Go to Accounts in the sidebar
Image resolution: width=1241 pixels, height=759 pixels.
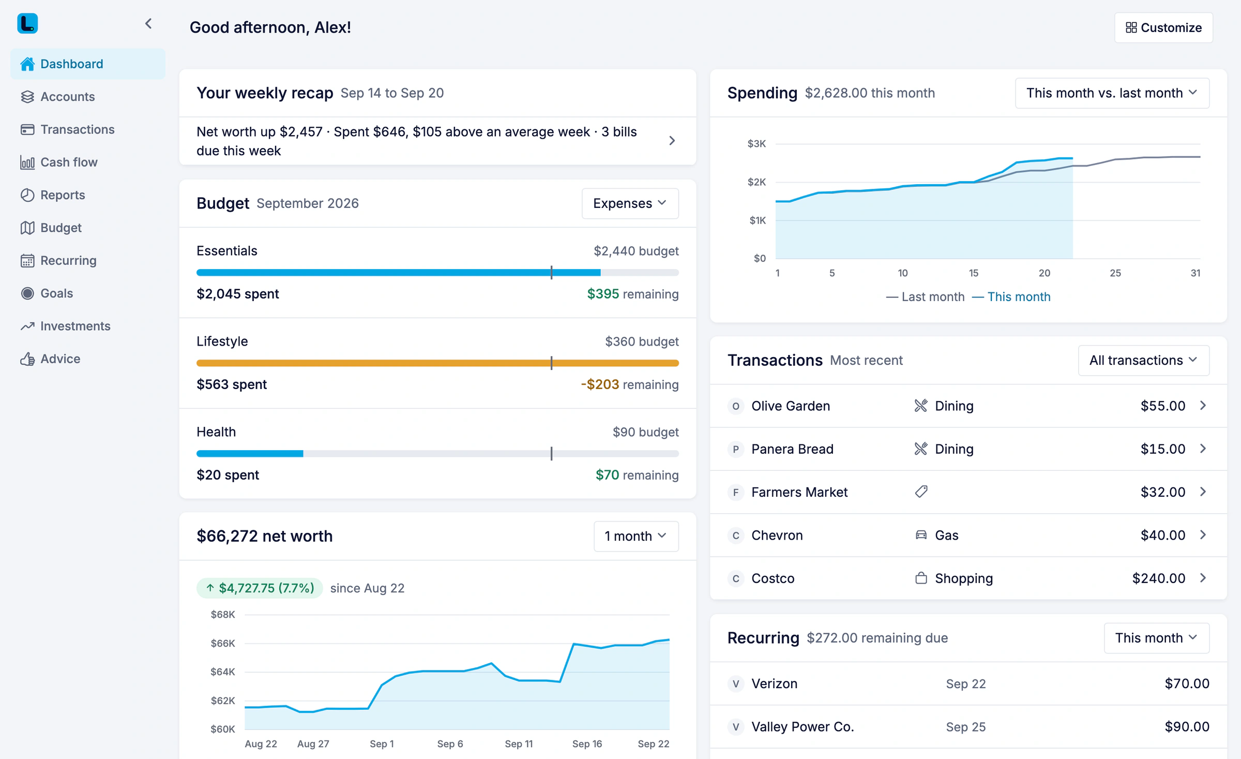pos(88,97)
